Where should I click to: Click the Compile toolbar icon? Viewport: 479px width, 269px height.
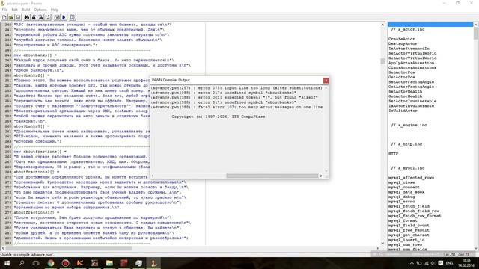tap(57, 17)
